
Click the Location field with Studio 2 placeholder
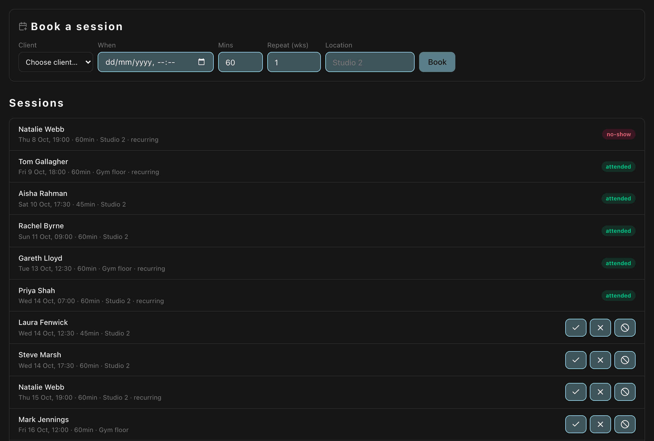(x=369, y=62)
